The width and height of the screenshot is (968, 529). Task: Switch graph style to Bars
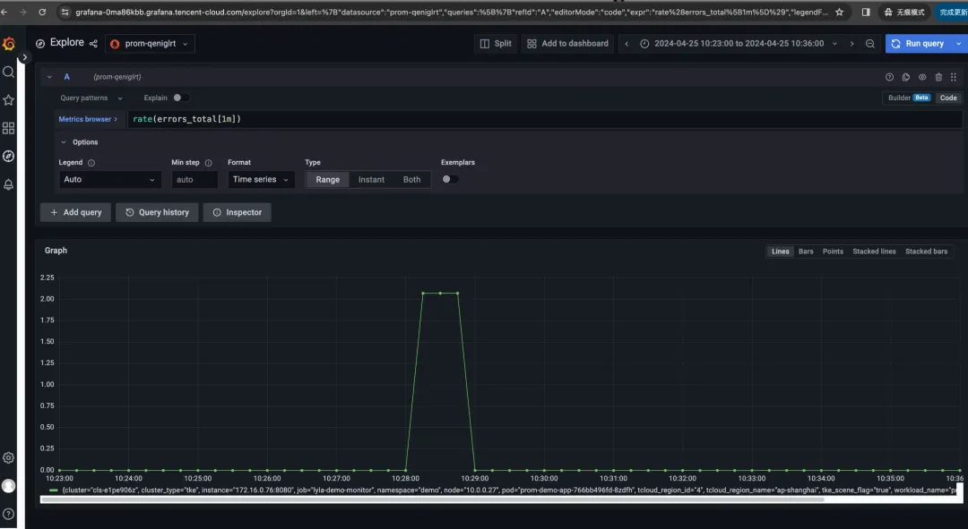(x=806, y=252)
